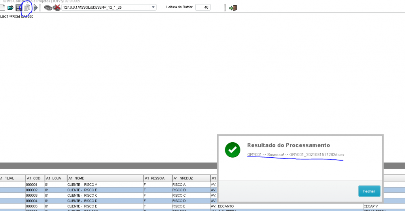Expand the database connection dropdown
The width and height of the screenshot is (405, 211).
coord(153,8)
